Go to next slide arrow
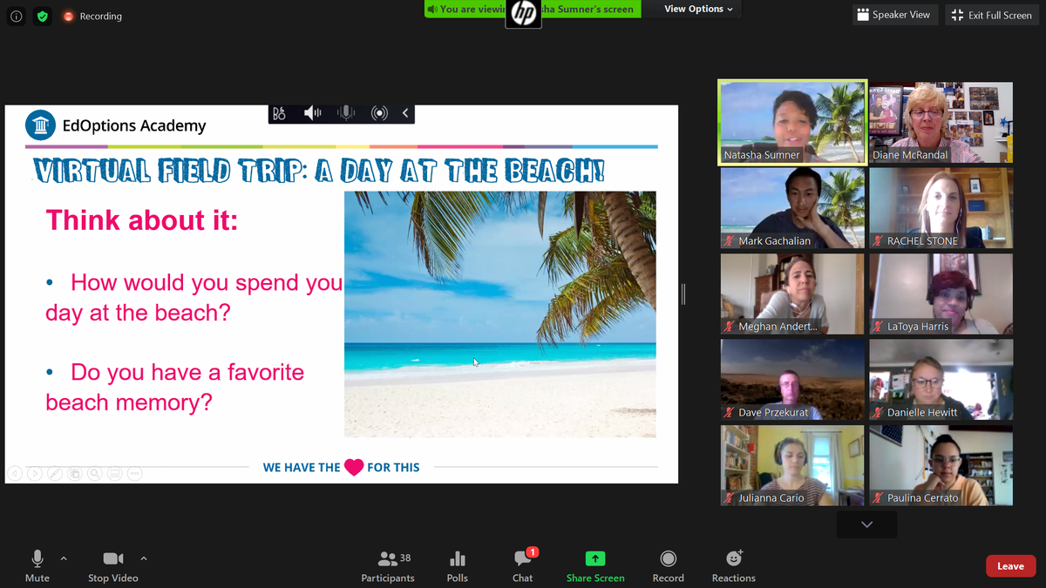This screenshot has width=1046, height=588. (35, 474)
